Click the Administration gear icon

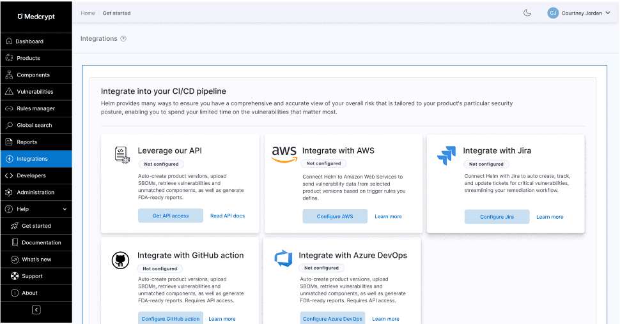[9, 192]
